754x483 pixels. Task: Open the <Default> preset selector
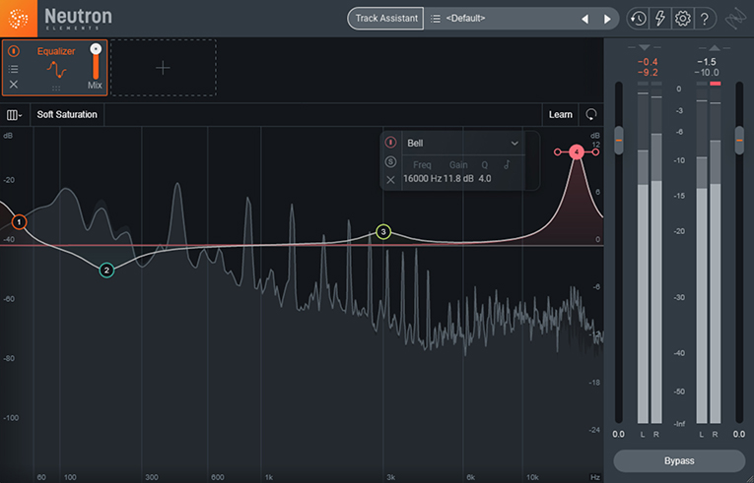pyautogui.click(x=465, y=19)
